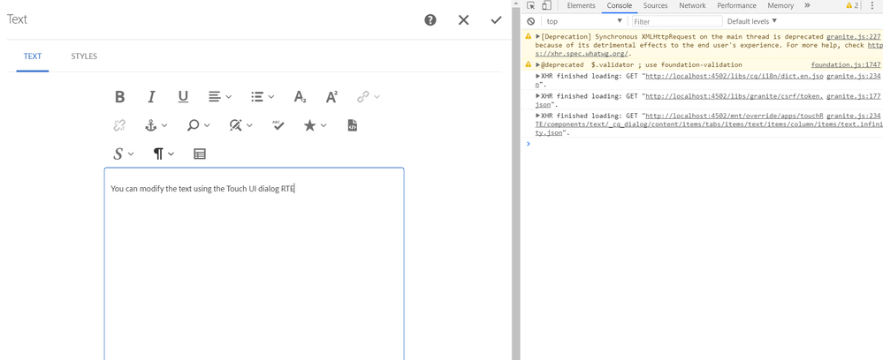Open the source edit view
The width and height of the screenshot is (883, 360).
coord(353,125)
